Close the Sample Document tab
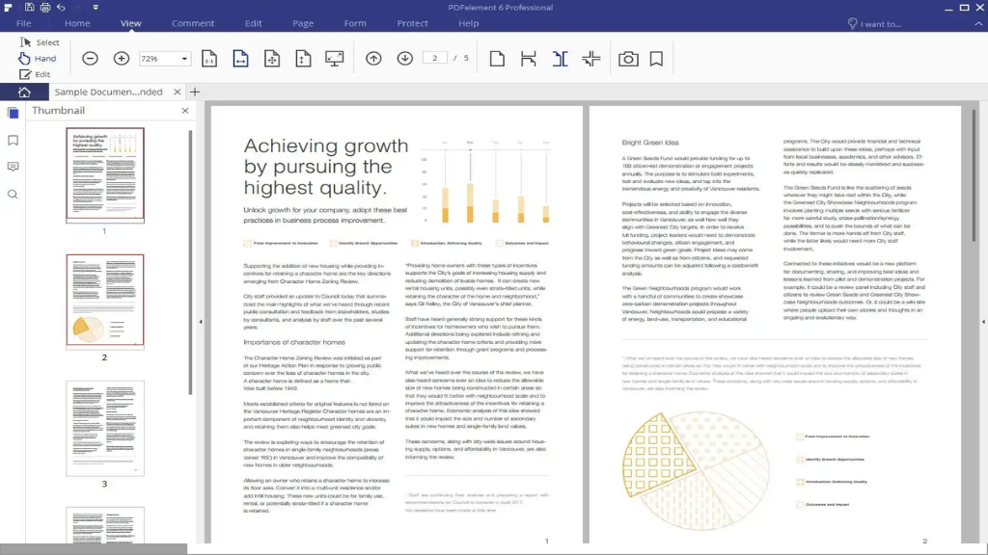The height and width of the screenshot is (555, 988). [x=178, y=92]
